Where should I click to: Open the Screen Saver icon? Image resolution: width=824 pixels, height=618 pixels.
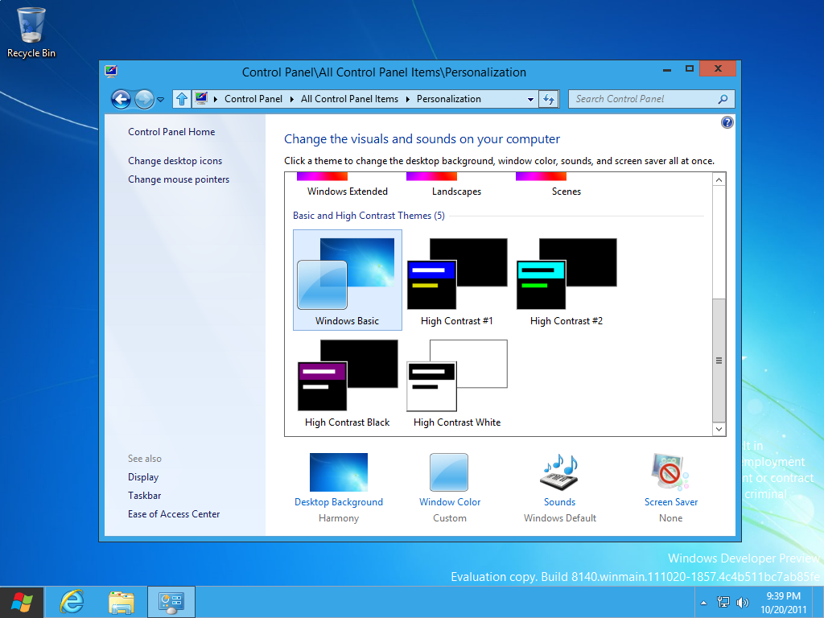670,472
